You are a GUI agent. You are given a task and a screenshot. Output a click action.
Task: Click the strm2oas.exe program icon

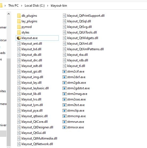[x=65, y=99]
